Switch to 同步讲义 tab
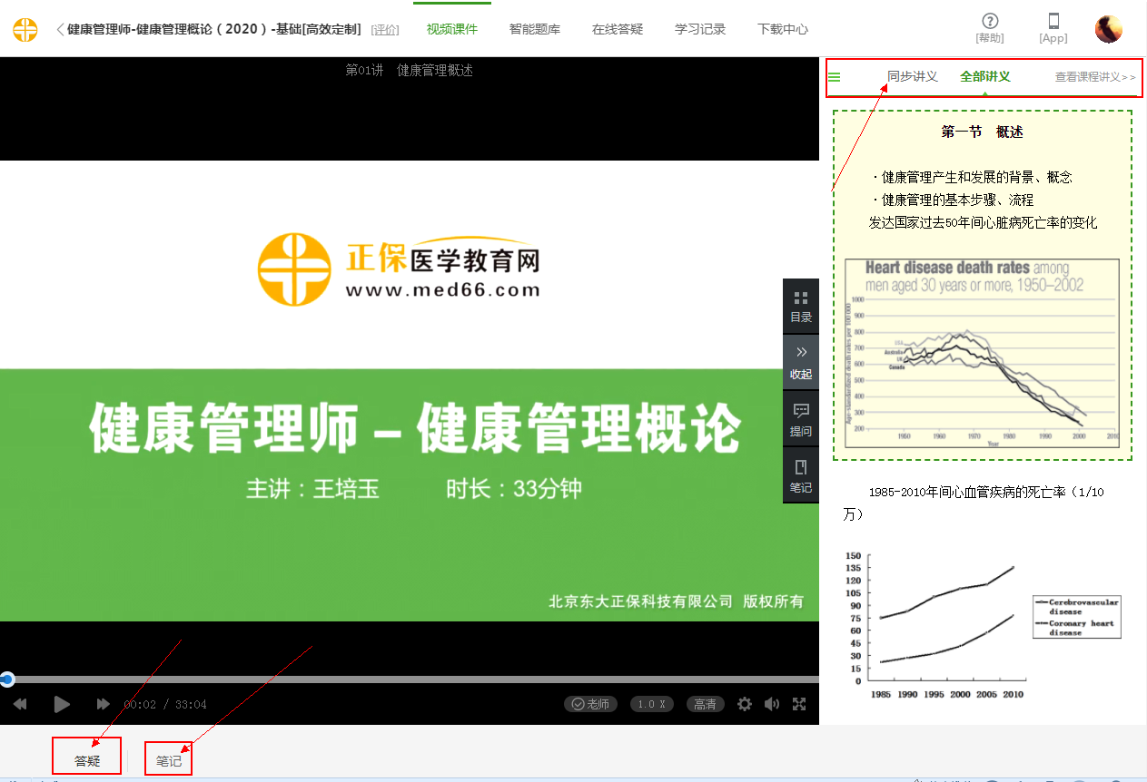 912,77
